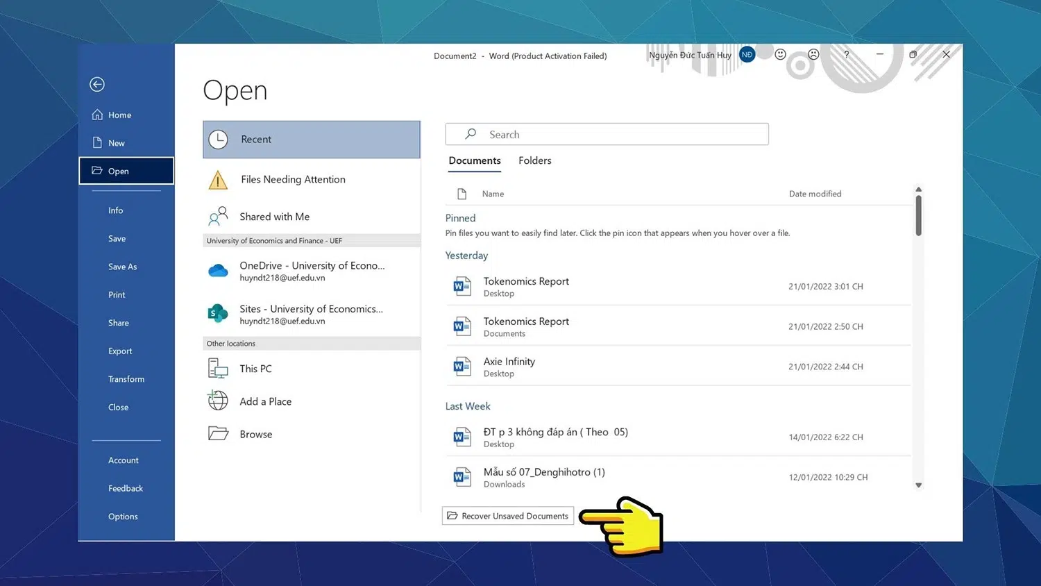Select Transform in the sidebar
Image resolution: width=1041 pixels, height=586 pixels.
click(x=126, y=379)
